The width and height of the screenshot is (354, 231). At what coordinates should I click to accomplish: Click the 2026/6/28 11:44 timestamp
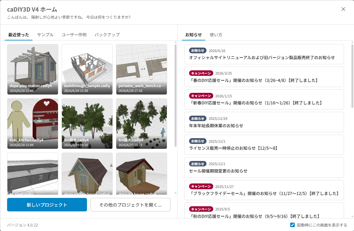(x=22, y=145)
